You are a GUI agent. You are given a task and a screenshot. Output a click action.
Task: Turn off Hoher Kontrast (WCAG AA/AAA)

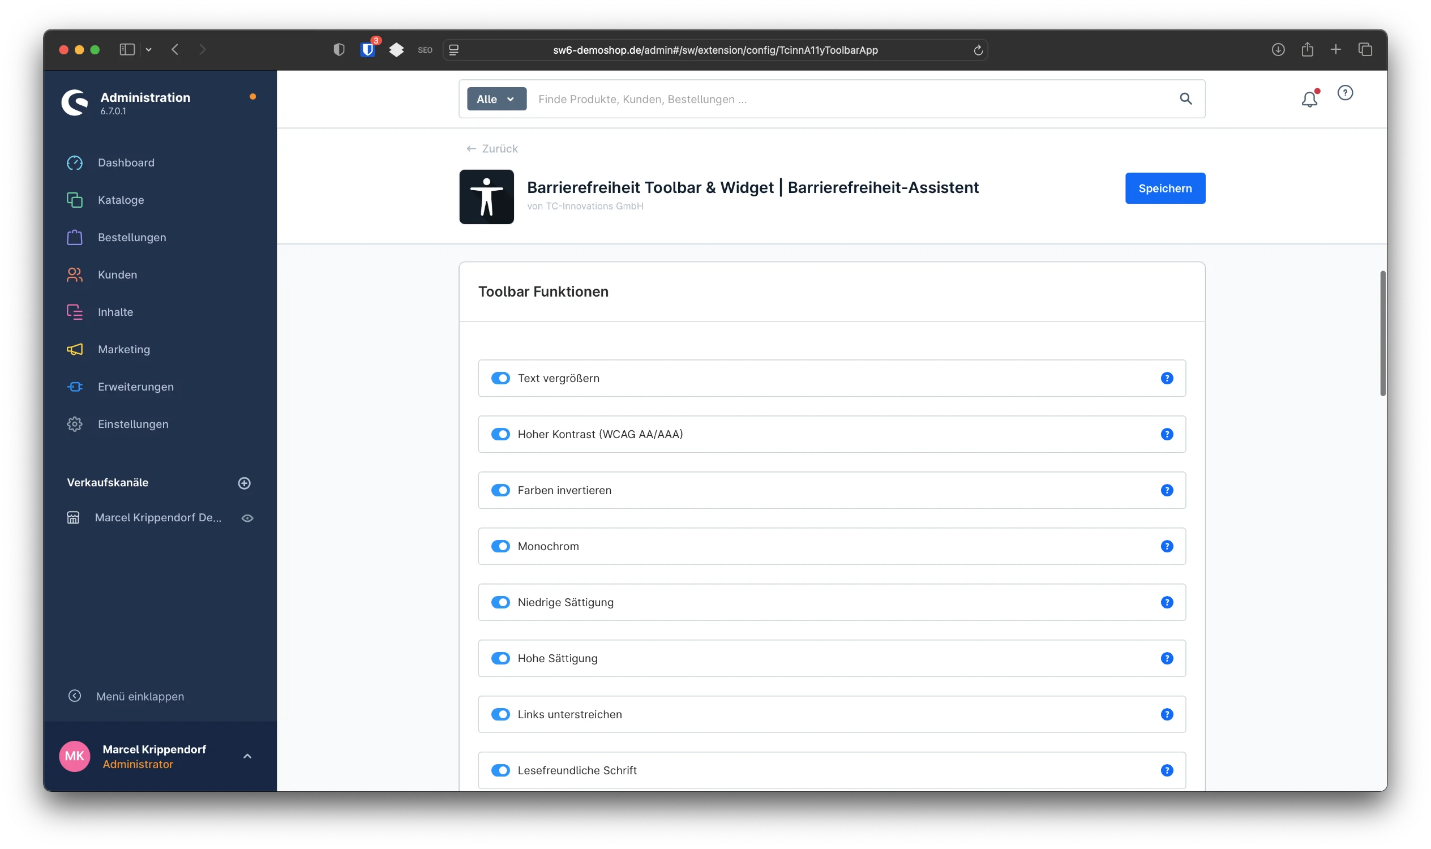click(501, 434)
